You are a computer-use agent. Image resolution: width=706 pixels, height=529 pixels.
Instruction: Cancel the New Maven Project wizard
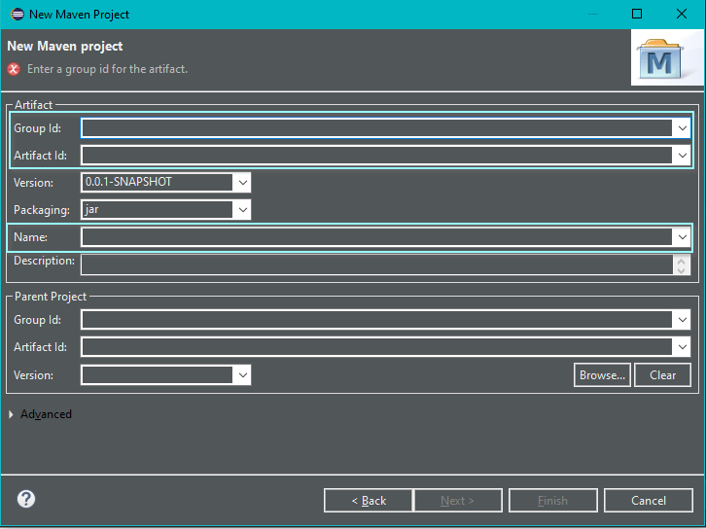(649, 501)
